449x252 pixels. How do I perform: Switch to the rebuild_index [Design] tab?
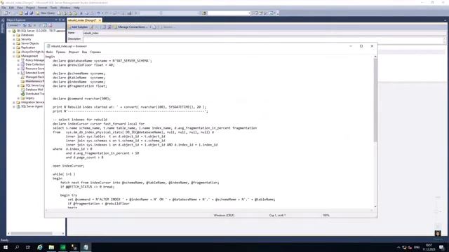(83, 20)
